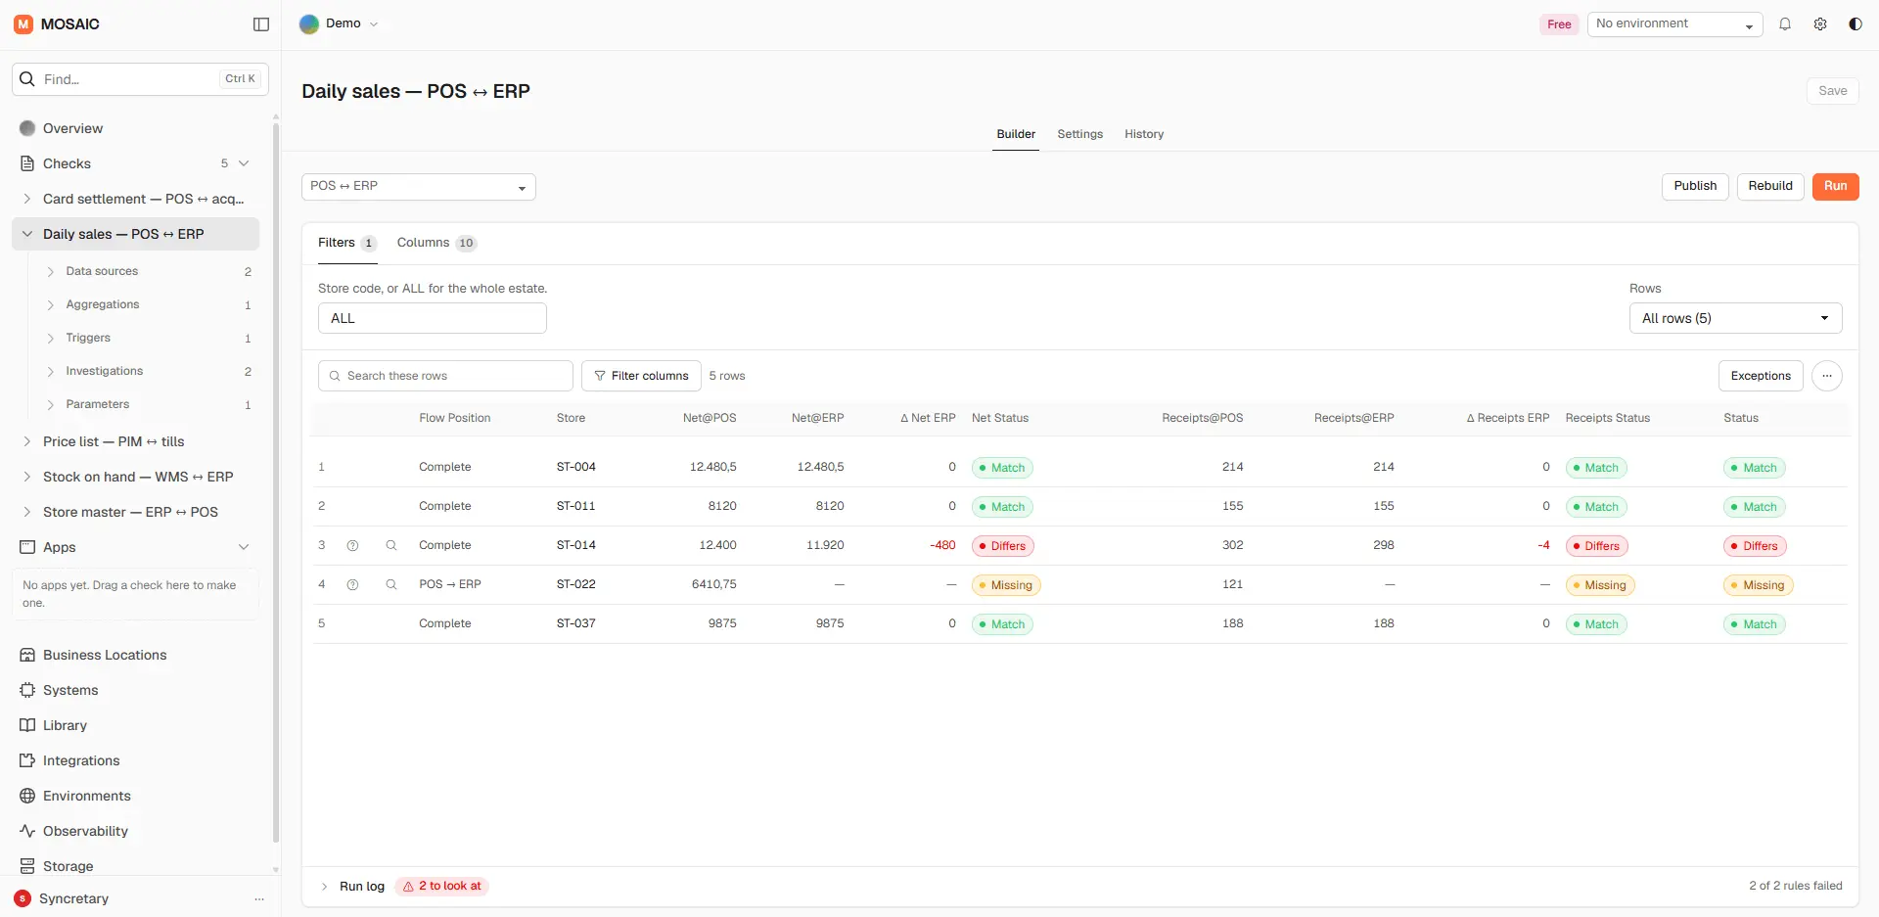The height and width of the screenshot is (917, 1879).
Task: Collapse the sidebar panel icon
Action: pos(261,24)
